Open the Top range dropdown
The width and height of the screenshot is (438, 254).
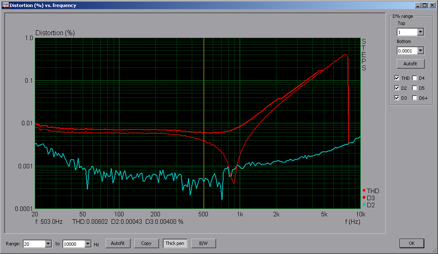pos(421,32)
